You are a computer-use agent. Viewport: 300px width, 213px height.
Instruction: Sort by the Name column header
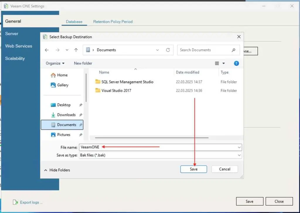(104, 72)
